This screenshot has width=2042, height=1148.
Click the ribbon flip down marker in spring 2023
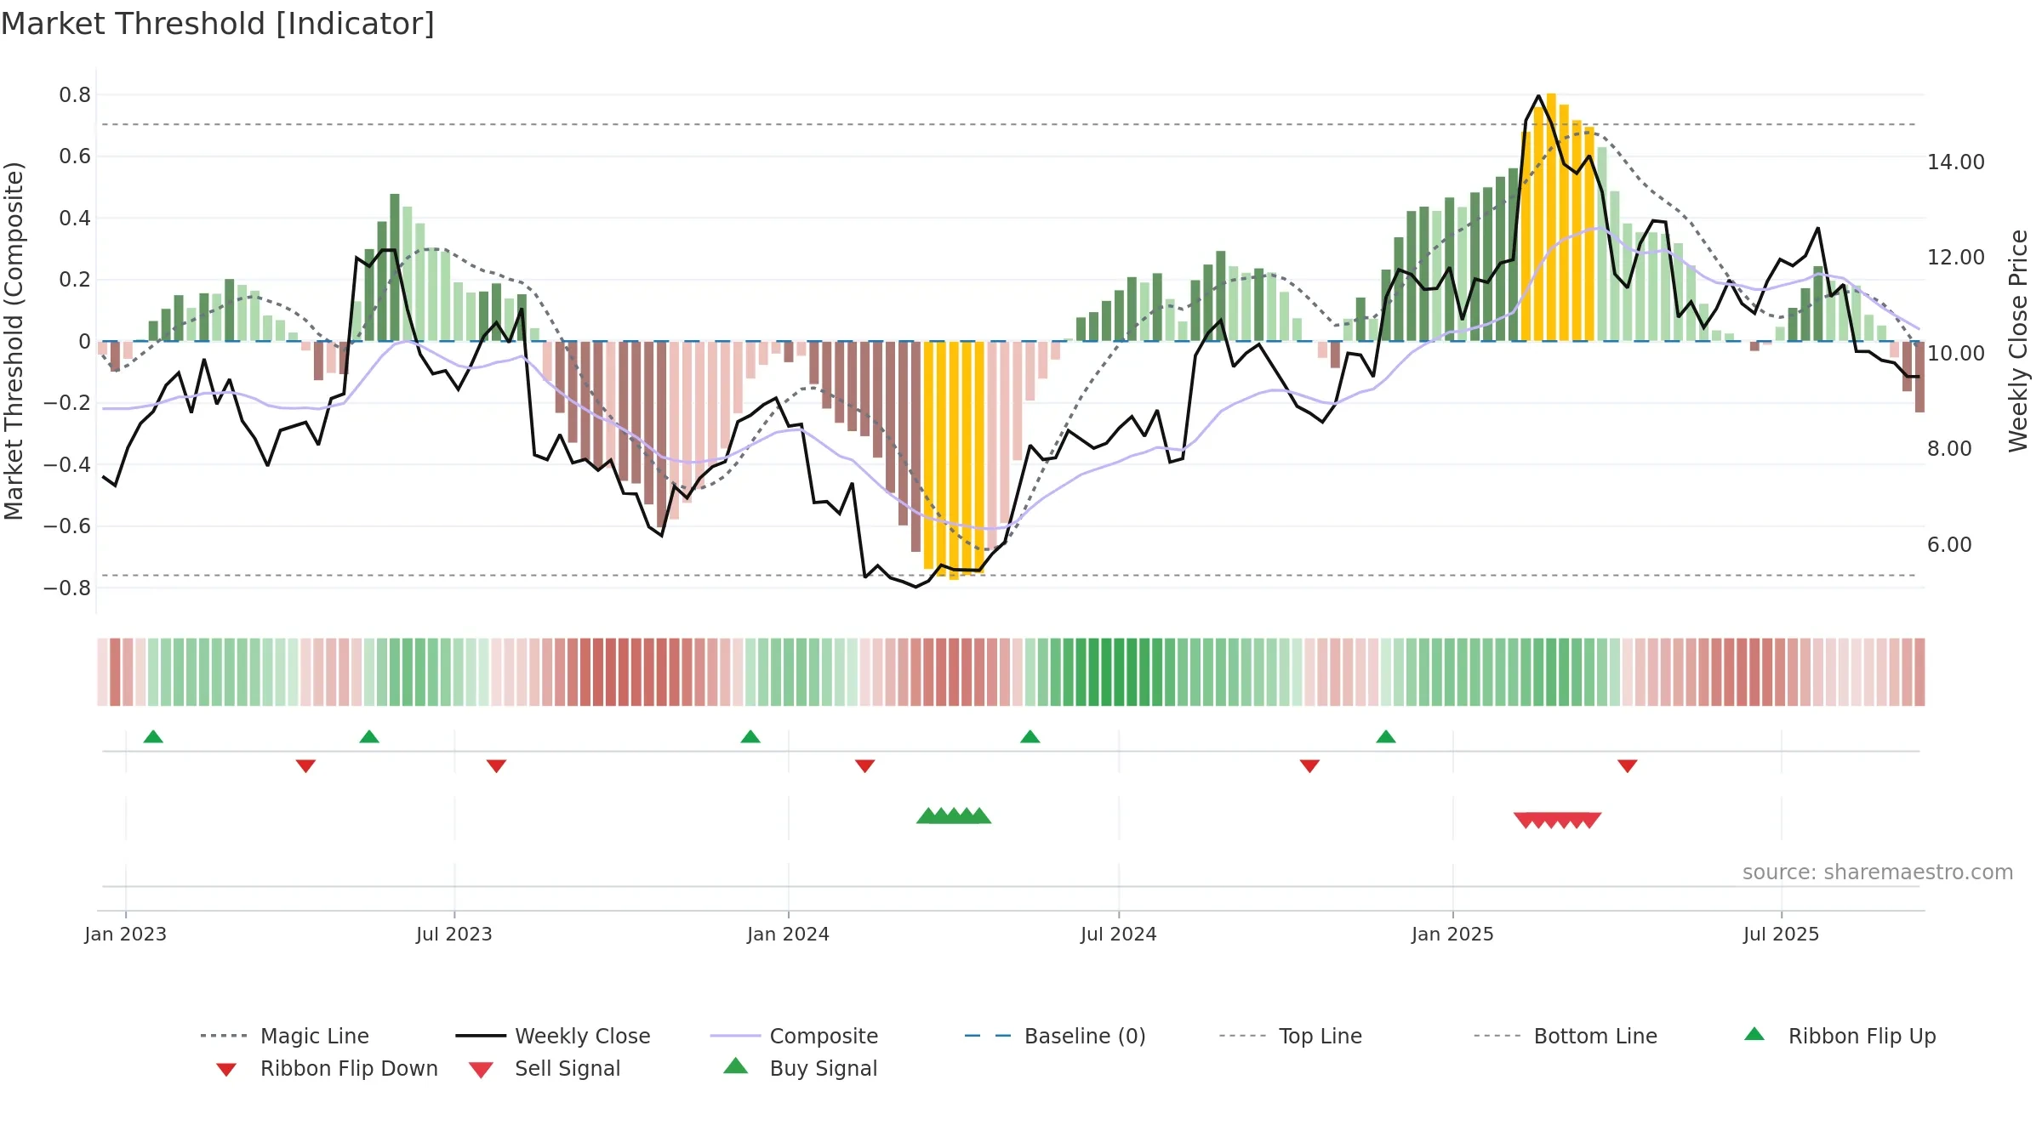305,766
